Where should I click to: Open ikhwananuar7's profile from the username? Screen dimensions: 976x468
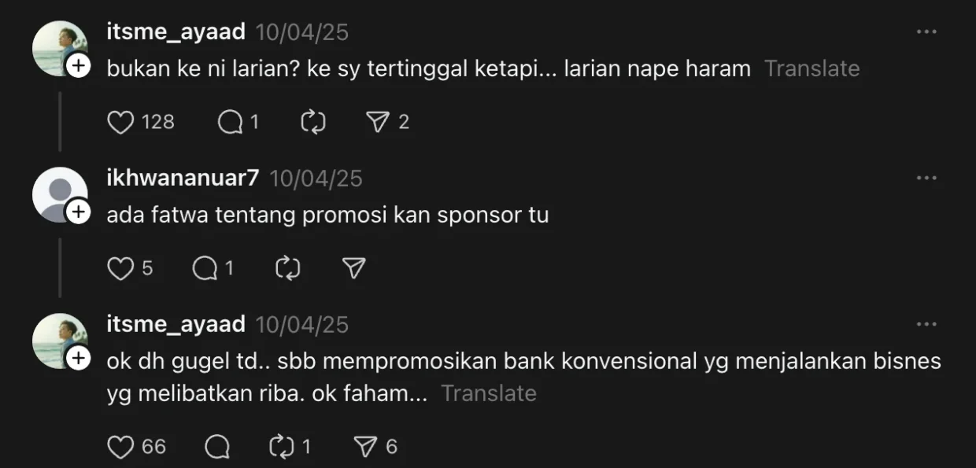(183, 179)
